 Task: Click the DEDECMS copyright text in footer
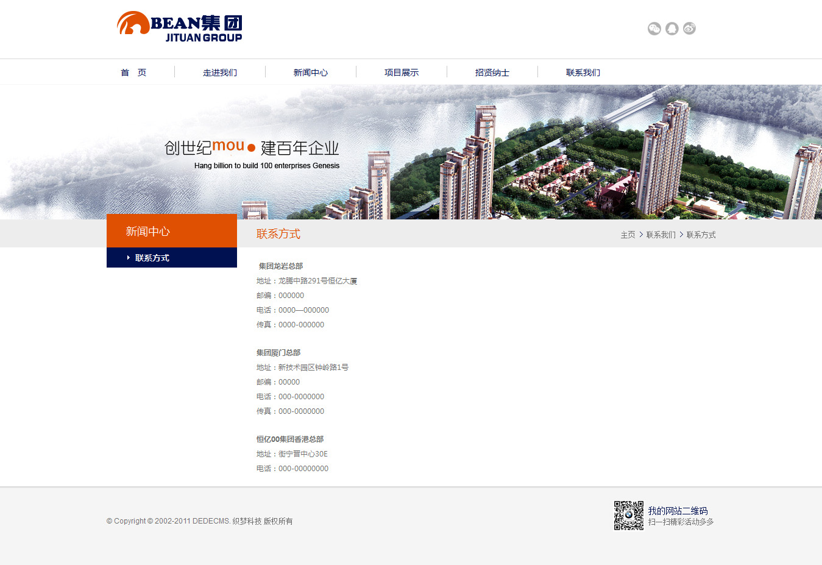[200, 521]
